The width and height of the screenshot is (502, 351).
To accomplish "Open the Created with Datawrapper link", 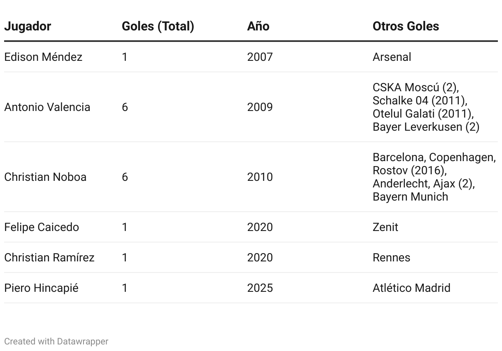I will pos(56,341).
